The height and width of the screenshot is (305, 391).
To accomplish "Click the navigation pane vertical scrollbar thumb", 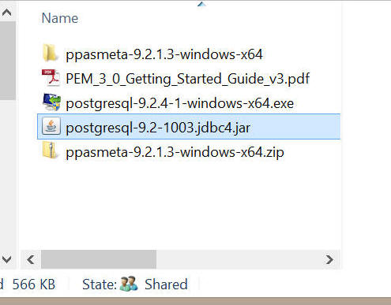I will (x=8, y=61).
